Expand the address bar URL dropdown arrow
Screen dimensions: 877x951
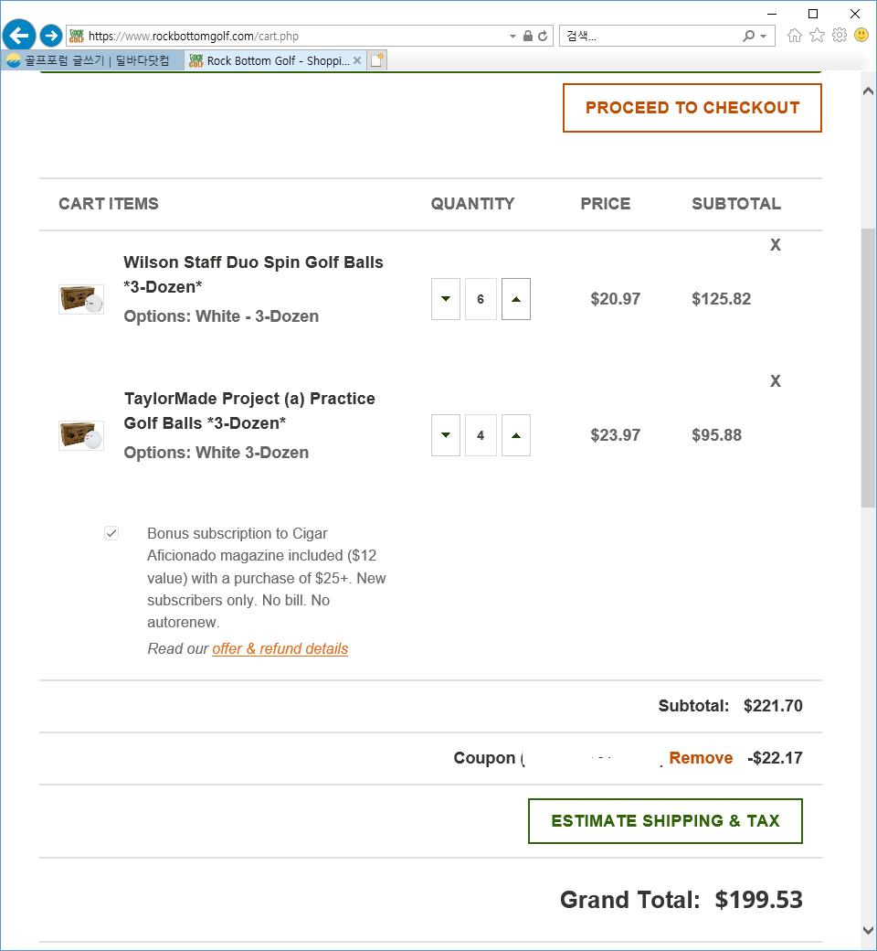point(512,37)
